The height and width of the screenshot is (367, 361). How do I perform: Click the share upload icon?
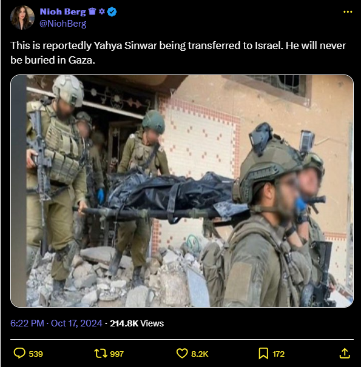click(345, 354)
